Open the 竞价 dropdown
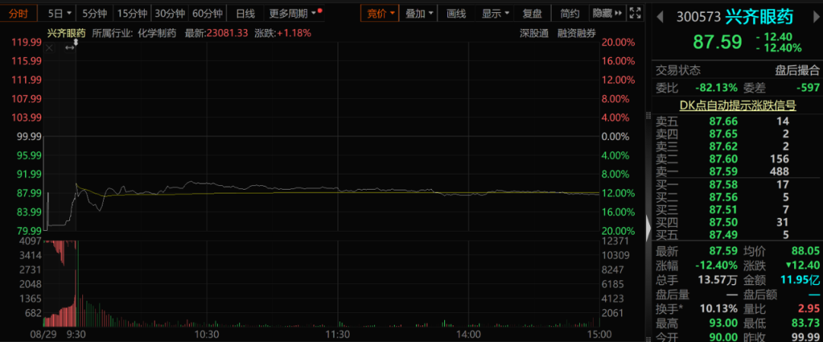 (x=380, y=14)
